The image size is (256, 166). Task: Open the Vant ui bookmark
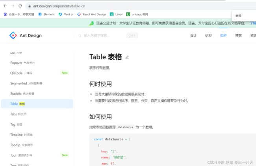pos(66,14)
